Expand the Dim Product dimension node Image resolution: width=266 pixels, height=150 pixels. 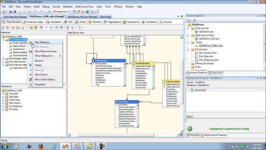pyautogui.click(x=3, y=103)
